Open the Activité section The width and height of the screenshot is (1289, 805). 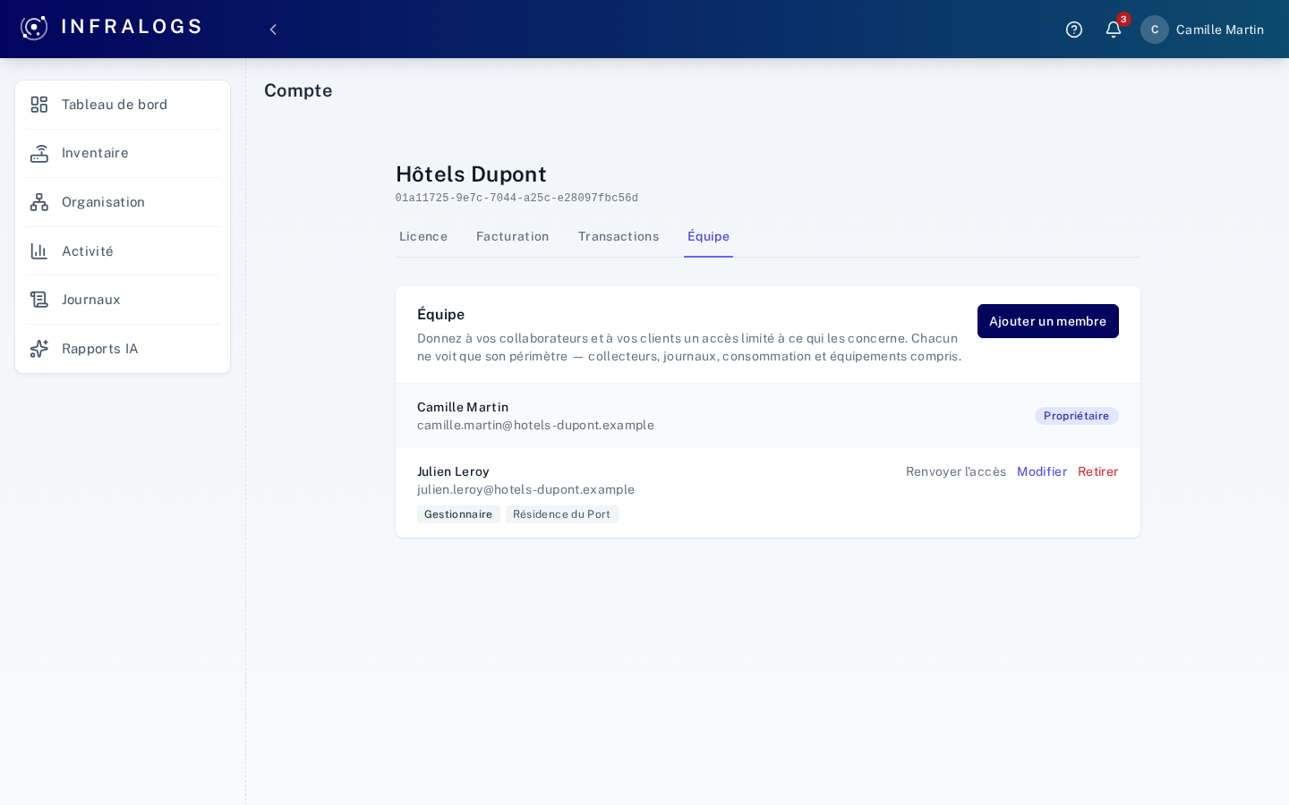[x=123, y=251]
